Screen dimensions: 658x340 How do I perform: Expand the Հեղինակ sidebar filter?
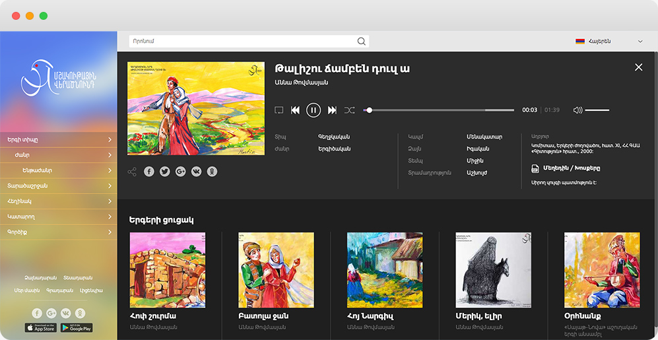tap(59, 201)
